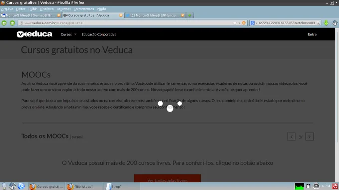Click the home icon in Firefox toolbar
Viewport: 339px width, 190px height.
pyautogui.click(x=335, y=23)
